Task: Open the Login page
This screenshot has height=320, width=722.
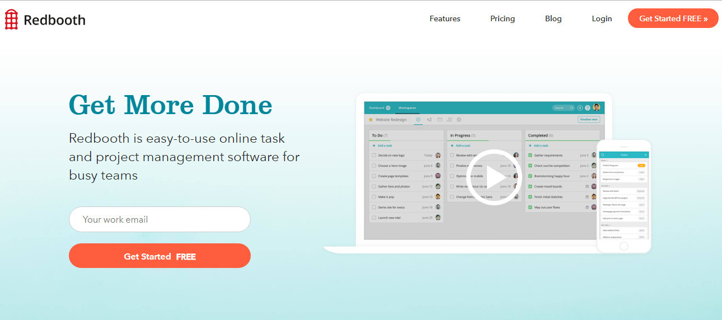Action: (x=602, y=18)
